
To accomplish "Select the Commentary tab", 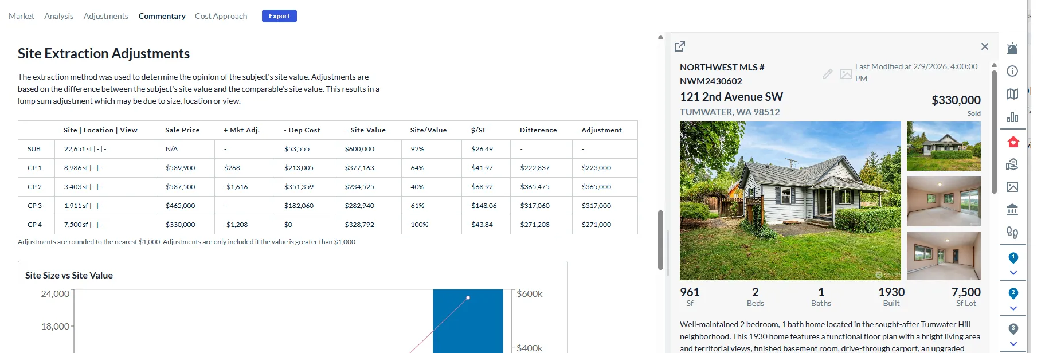I will (x=162, y=16).
